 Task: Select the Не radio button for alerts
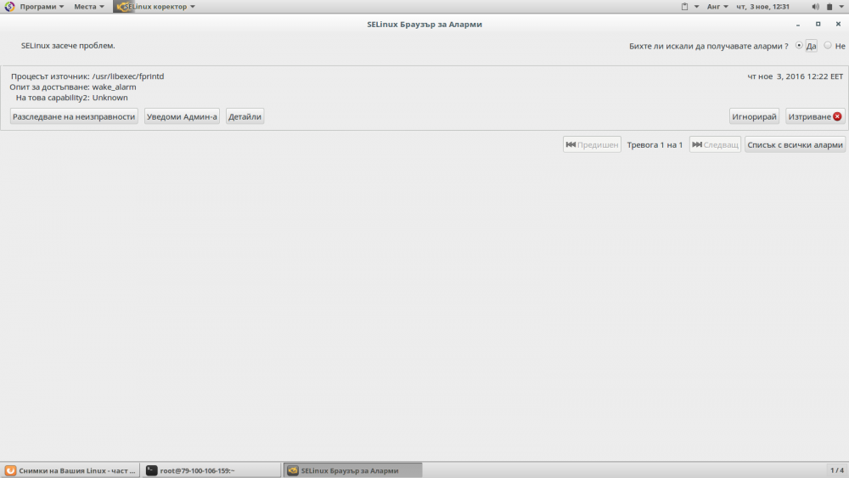[828, 46]
